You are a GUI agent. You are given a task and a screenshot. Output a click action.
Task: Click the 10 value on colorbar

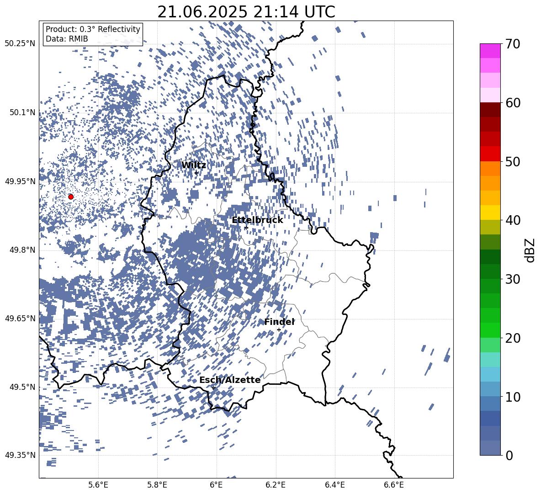[512, 397]
